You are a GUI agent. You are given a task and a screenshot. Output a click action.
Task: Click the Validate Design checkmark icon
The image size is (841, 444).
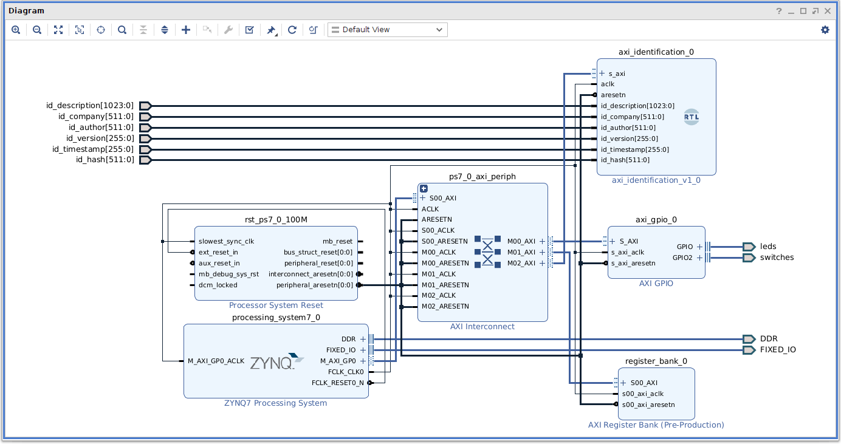click(250, 30)
